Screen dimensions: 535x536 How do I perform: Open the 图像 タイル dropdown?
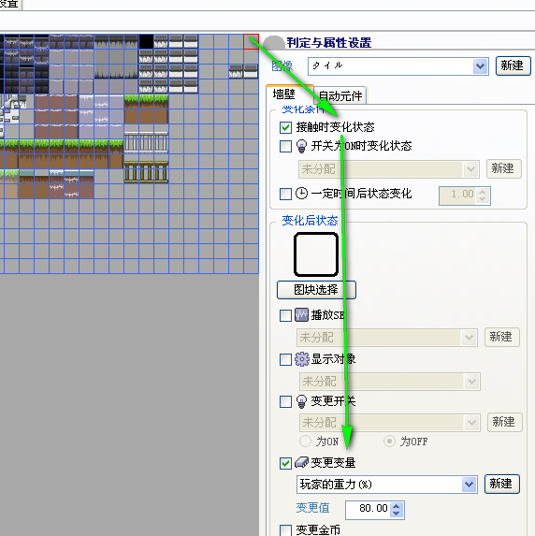pyautogui.click(x=398, y=66)
